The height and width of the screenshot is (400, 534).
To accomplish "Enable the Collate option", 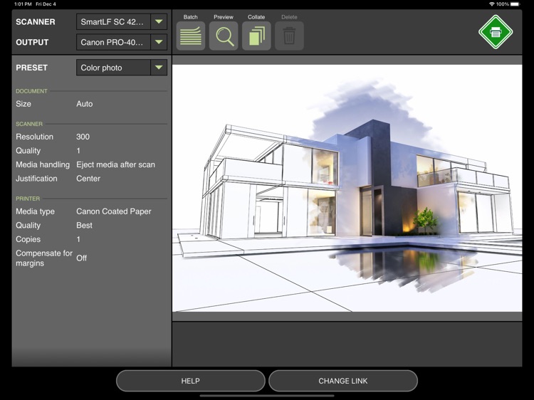I will (x=256, y=36).
